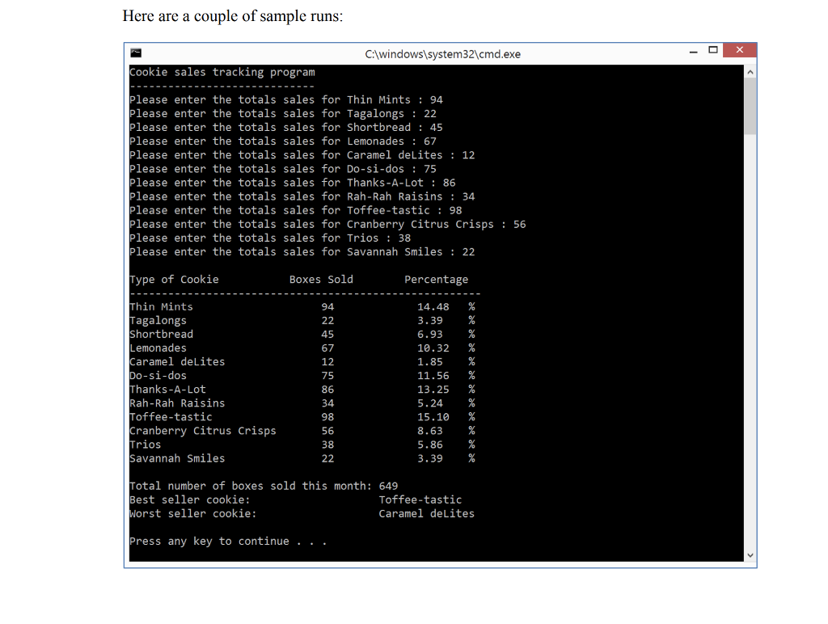Click 'Press any key to continue' line

pos(229,541)
